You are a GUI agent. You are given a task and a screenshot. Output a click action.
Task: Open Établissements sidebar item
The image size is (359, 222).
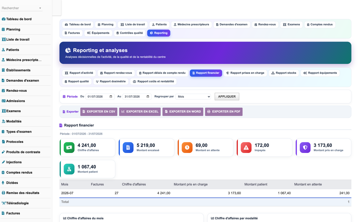[x=16, y=70]
